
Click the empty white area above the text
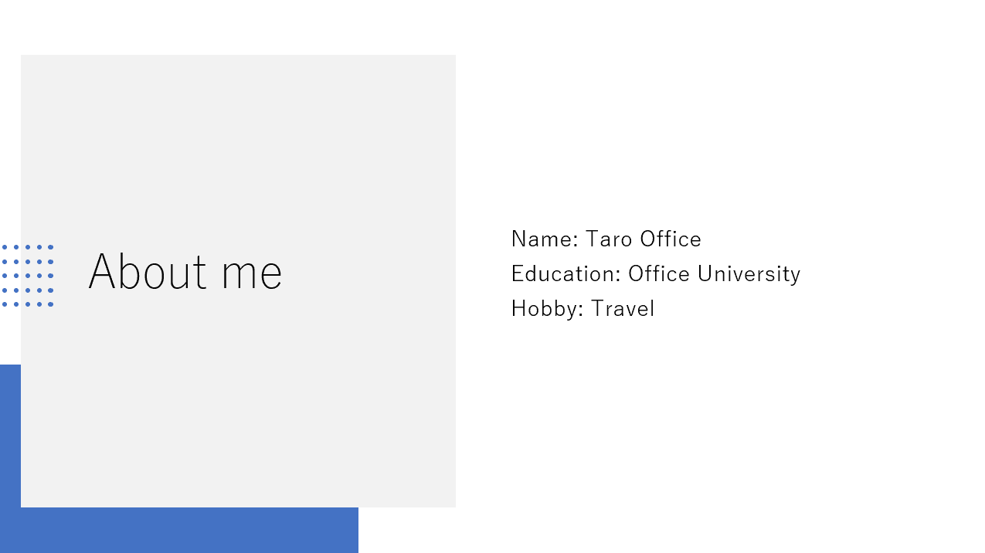coord(718,116)
